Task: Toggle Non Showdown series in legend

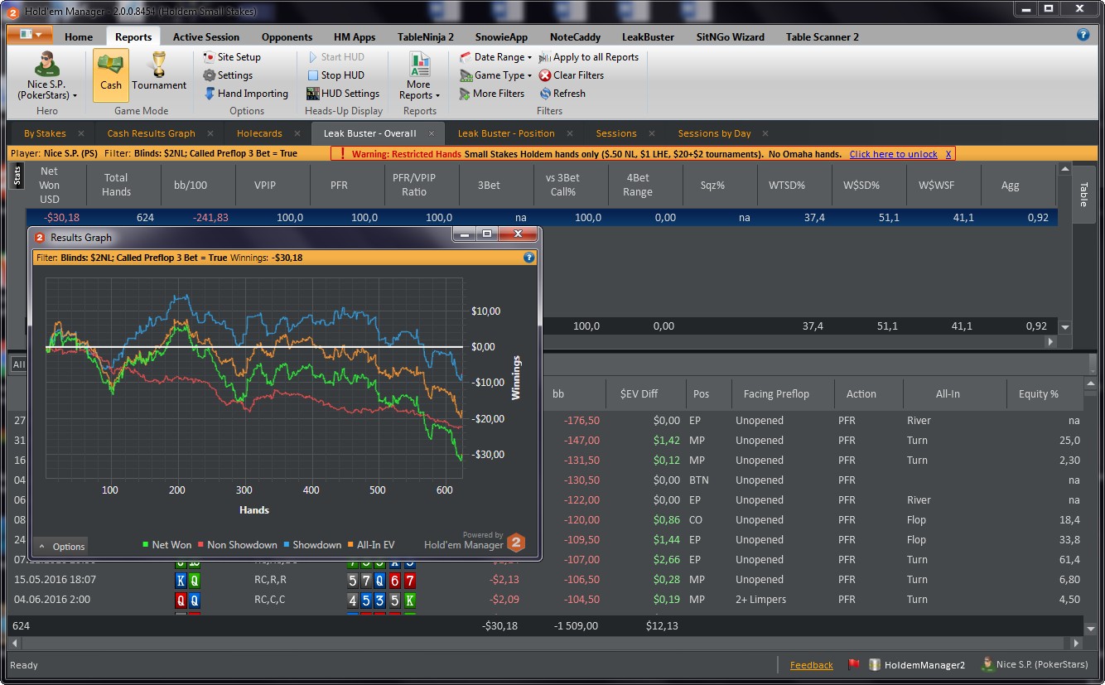Action: point(236,544)
